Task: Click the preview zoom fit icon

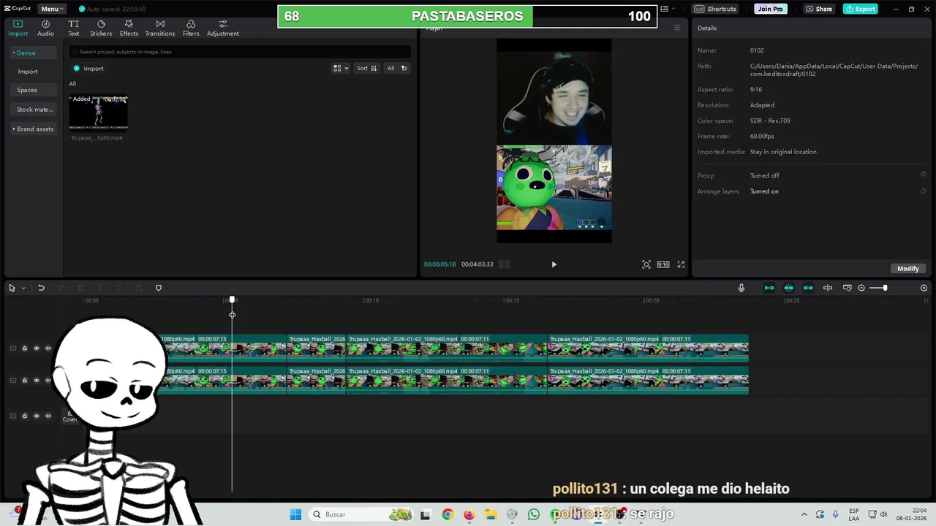Action: [646, 264]
